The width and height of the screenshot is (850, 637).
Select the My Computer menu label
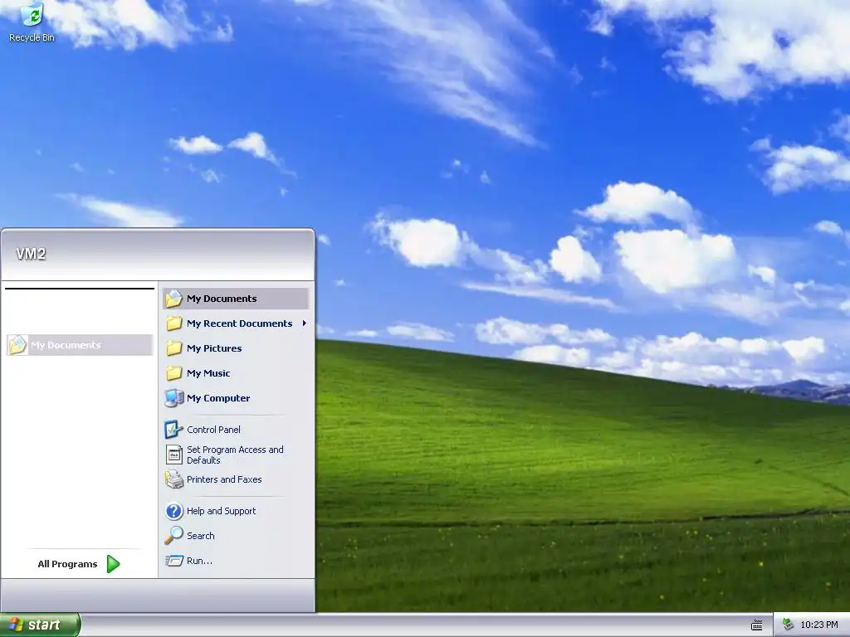click(x=218, y=398)
